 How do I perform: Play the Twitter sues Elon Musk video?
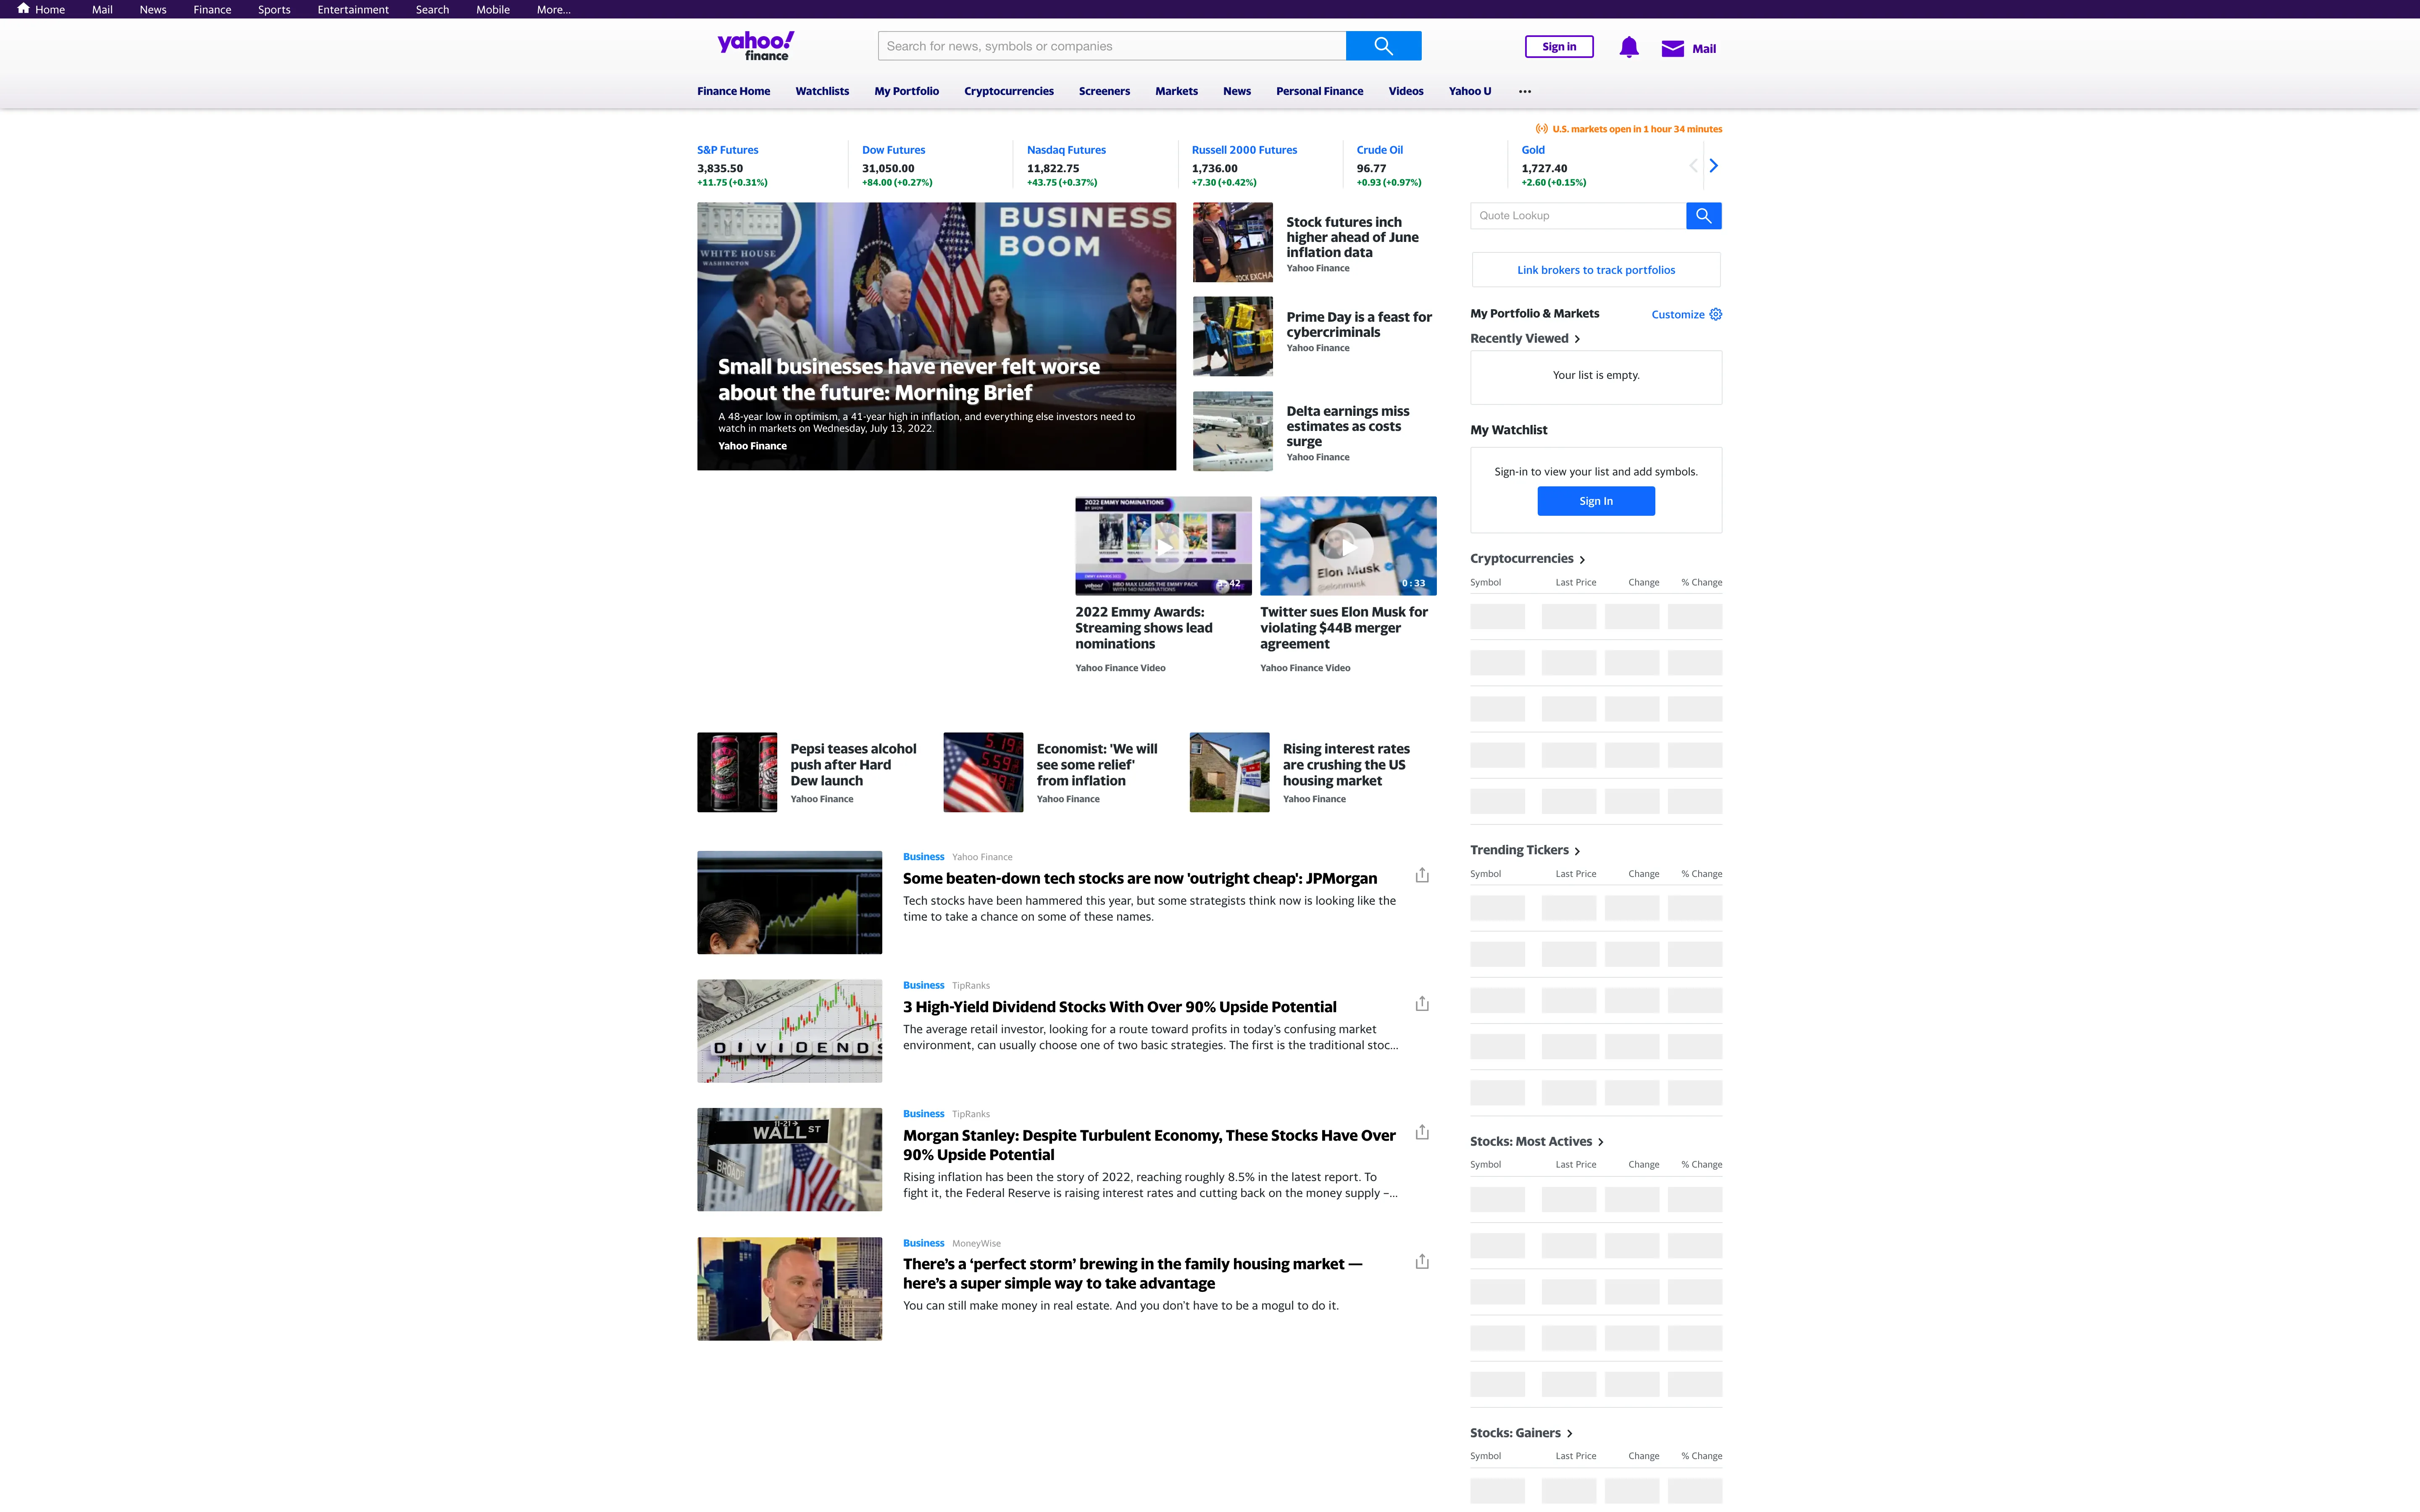click(1348, 545)
